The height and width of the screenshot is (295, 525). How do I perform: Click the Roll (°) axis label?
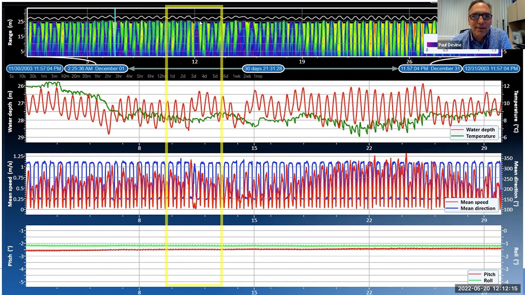[516, 256]
